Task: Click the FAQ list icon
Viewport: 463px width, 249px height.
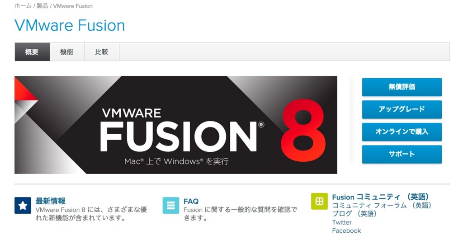Action: tap(170, 205)
